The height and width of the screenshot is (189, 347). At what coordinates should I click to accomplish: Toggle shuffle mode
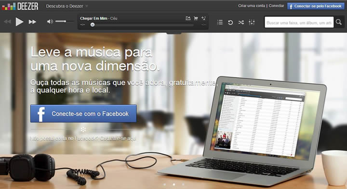[241, 22]
